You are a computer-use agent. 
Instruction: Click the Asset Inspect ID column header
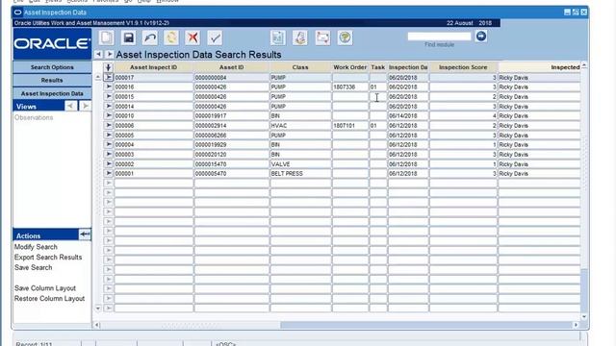point(153,67)
